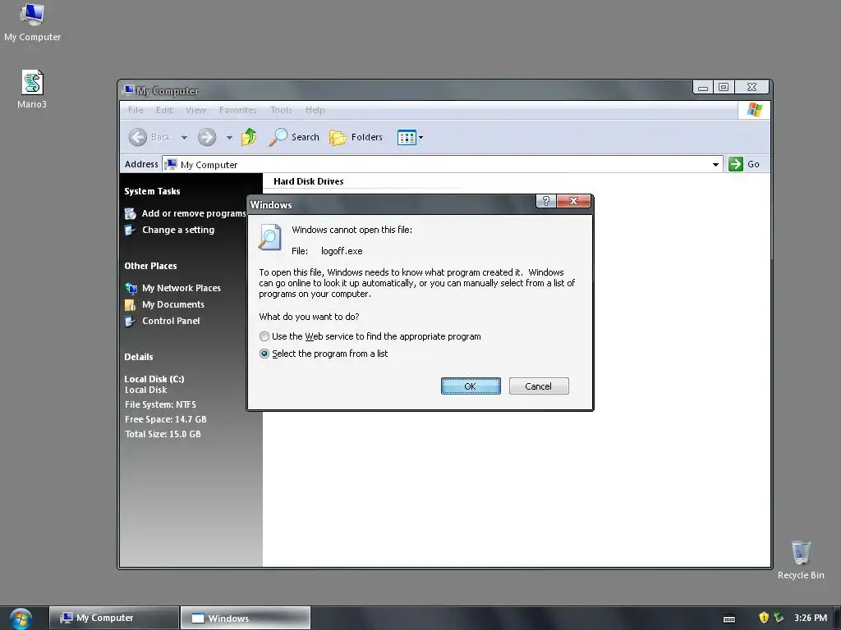Click the Add or remove programs icon

pos(131,214)
